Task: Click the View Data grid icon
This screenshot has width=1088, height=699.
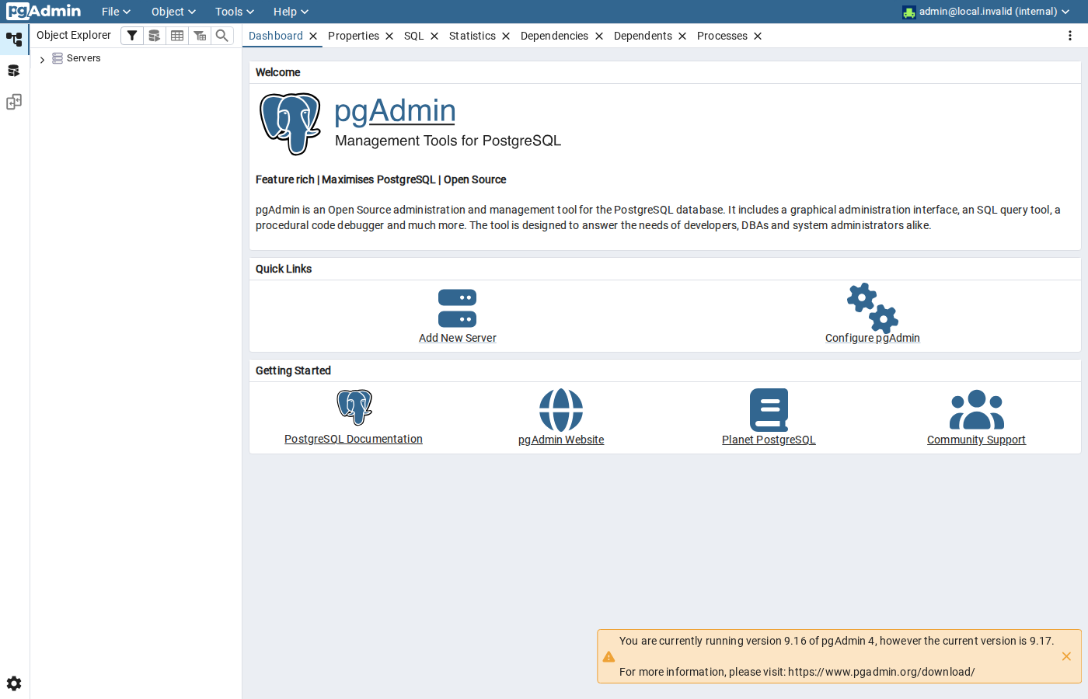Action: pos(177,36)
